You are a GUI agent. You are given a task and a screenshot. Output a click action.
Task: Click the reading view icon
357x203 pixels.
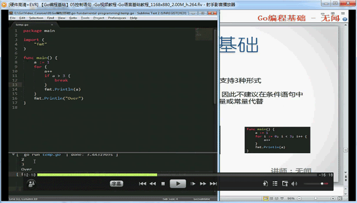tap(276, 199)
